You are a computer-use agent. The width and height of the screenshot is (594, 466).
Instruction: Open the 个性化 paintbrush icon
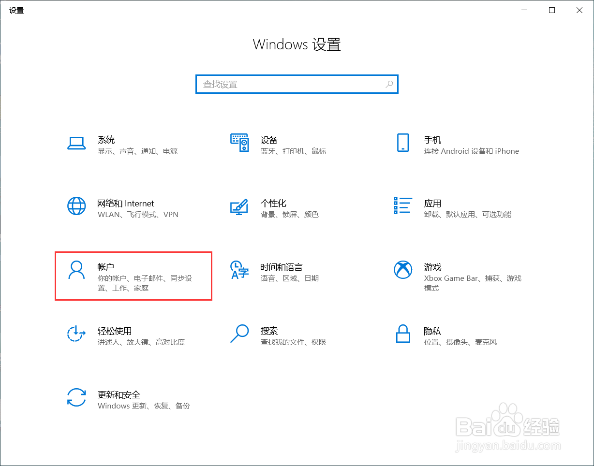[239, 206]
